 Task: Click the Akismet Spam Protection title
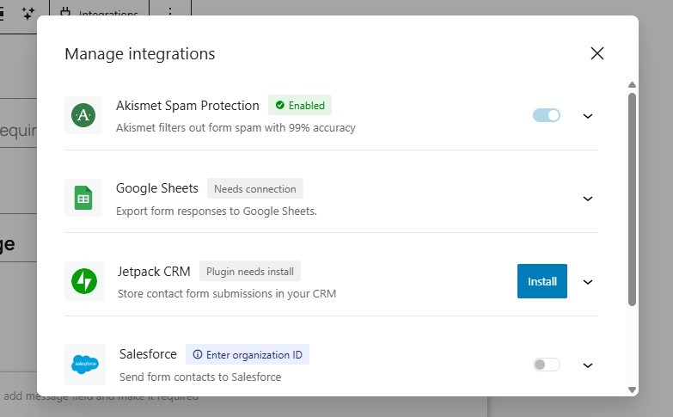tap(187, 106)
